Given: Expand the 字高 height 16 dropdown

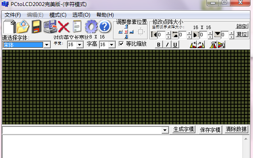Looking at the screenshot, I should click(112, 44).
